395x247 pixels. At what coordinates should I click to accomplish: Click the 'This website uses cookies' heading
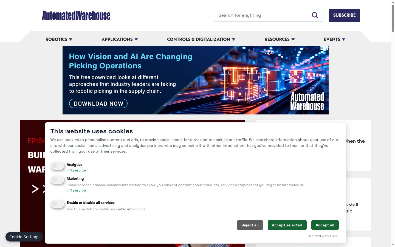pos(92,131)
